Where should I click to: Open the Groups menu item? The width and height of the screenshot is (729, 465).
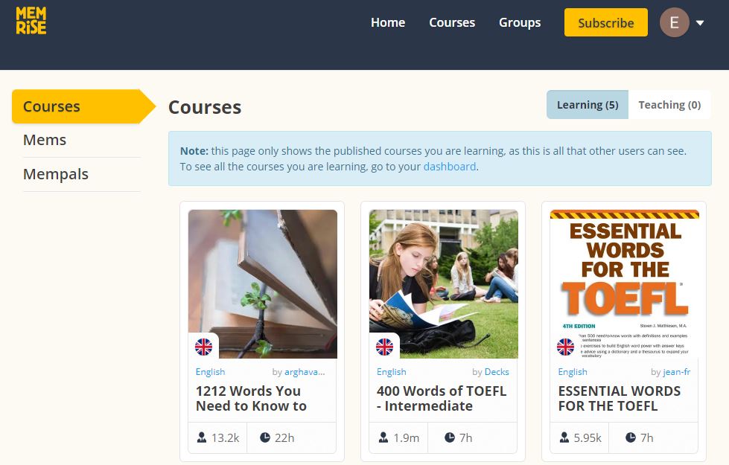pyautogui.click(x=520, y=22)
